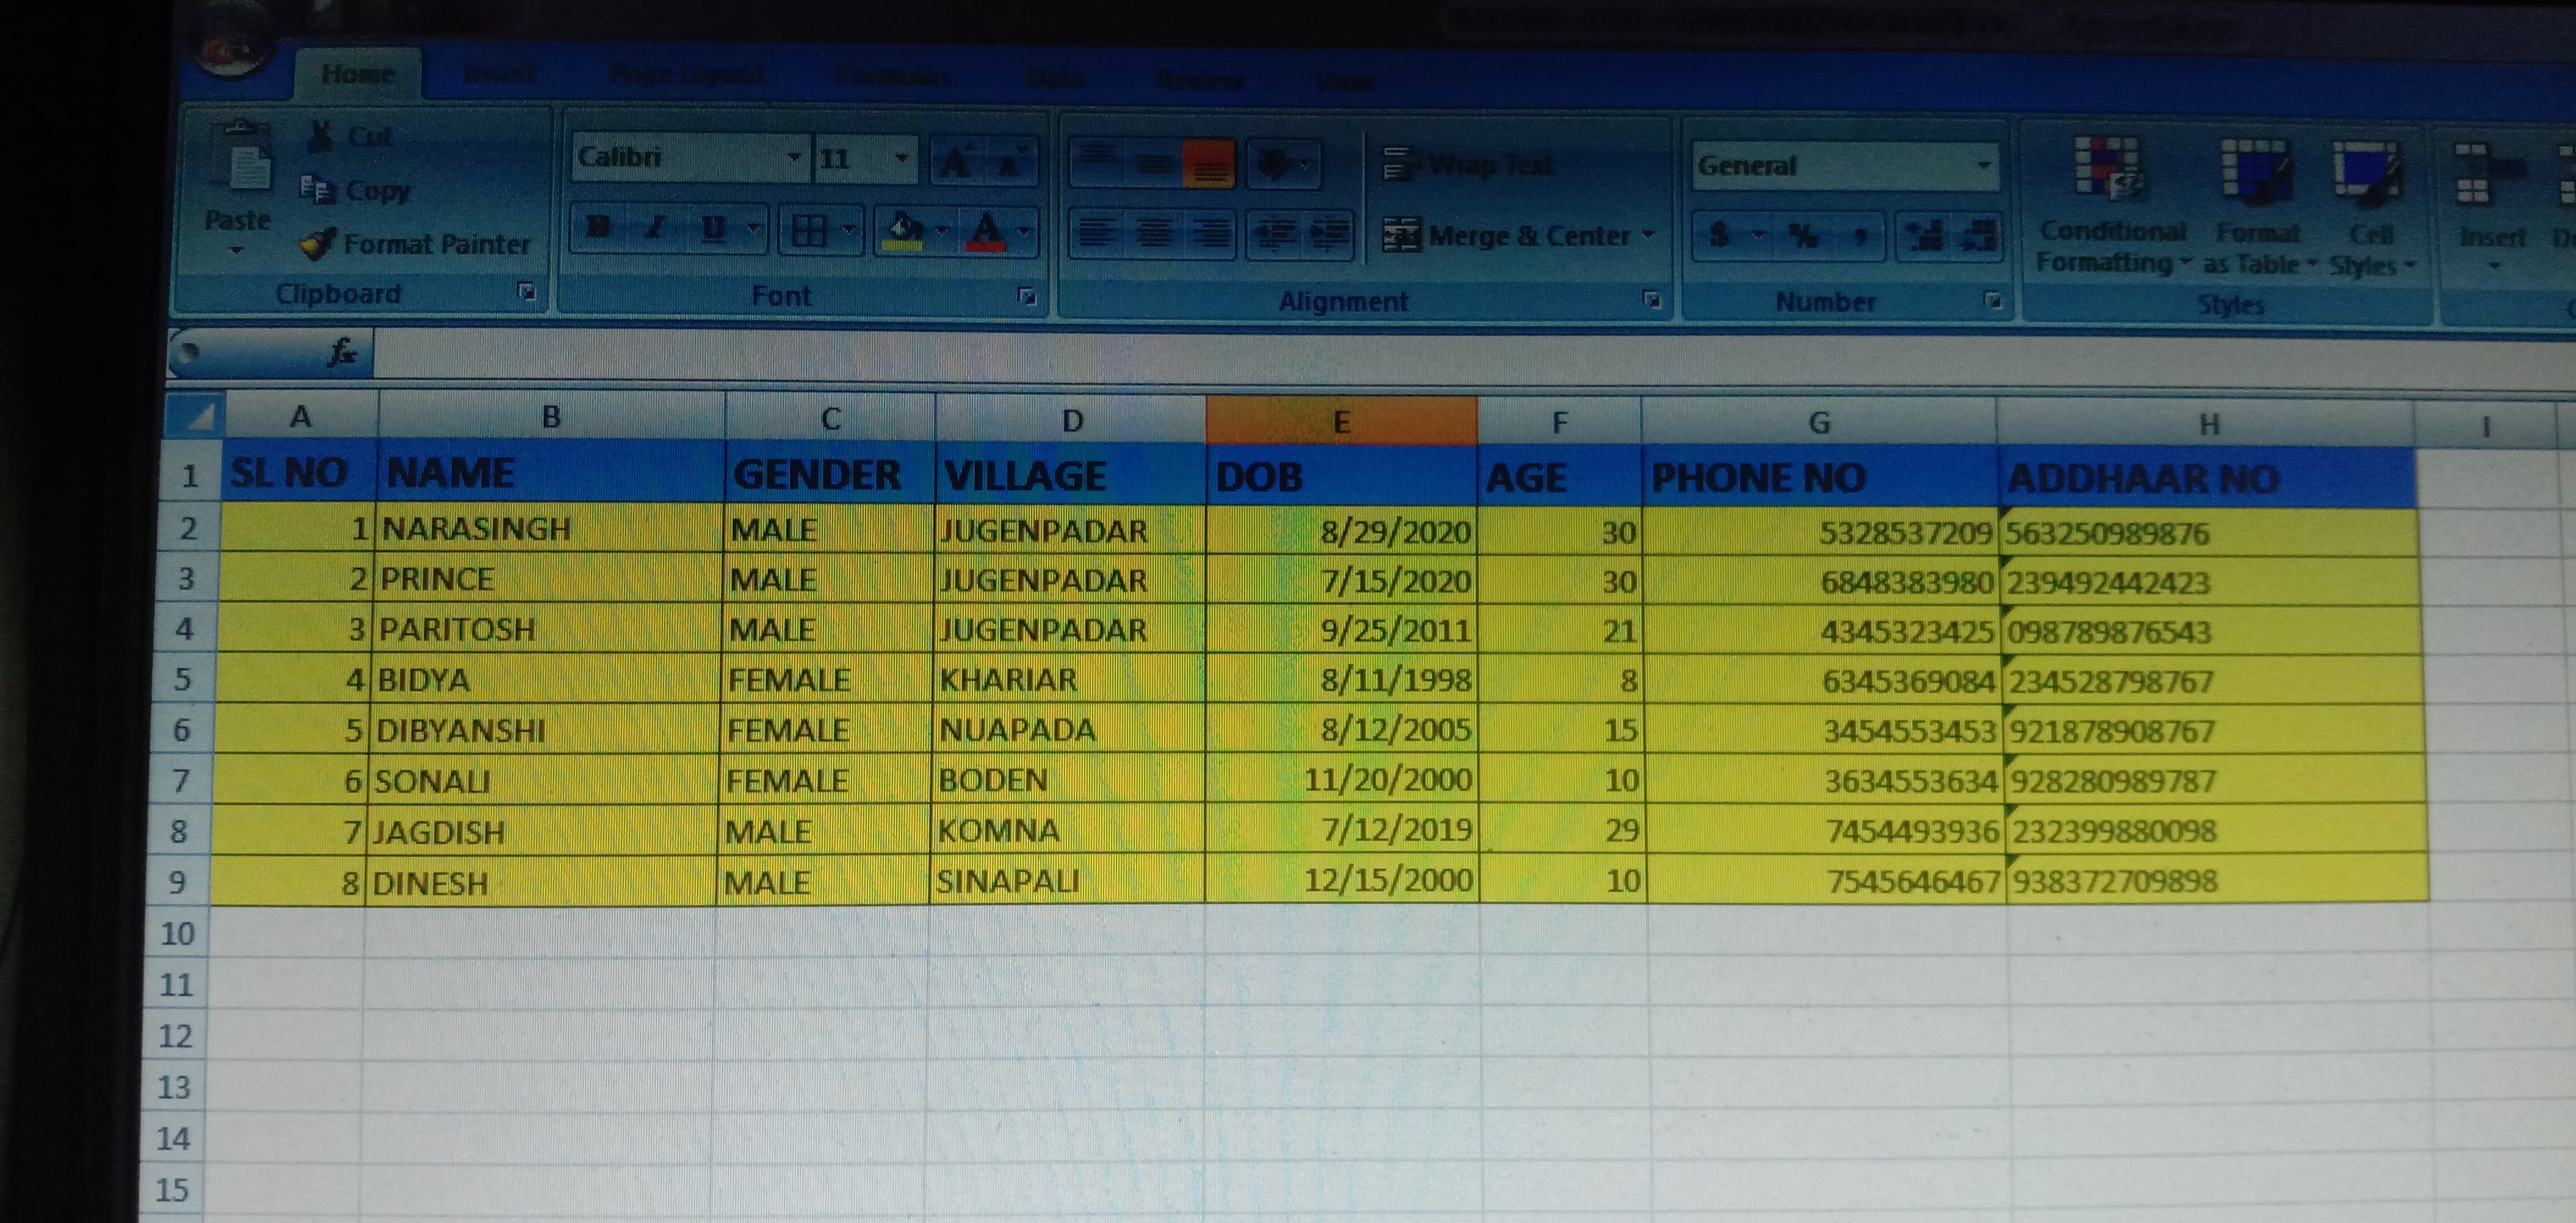Click the Borders grid icon

[x=809, y=231]
